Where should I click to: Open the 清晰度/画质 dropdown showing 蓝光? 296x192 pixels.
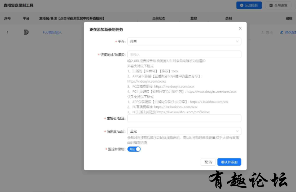tap(184, 131)
